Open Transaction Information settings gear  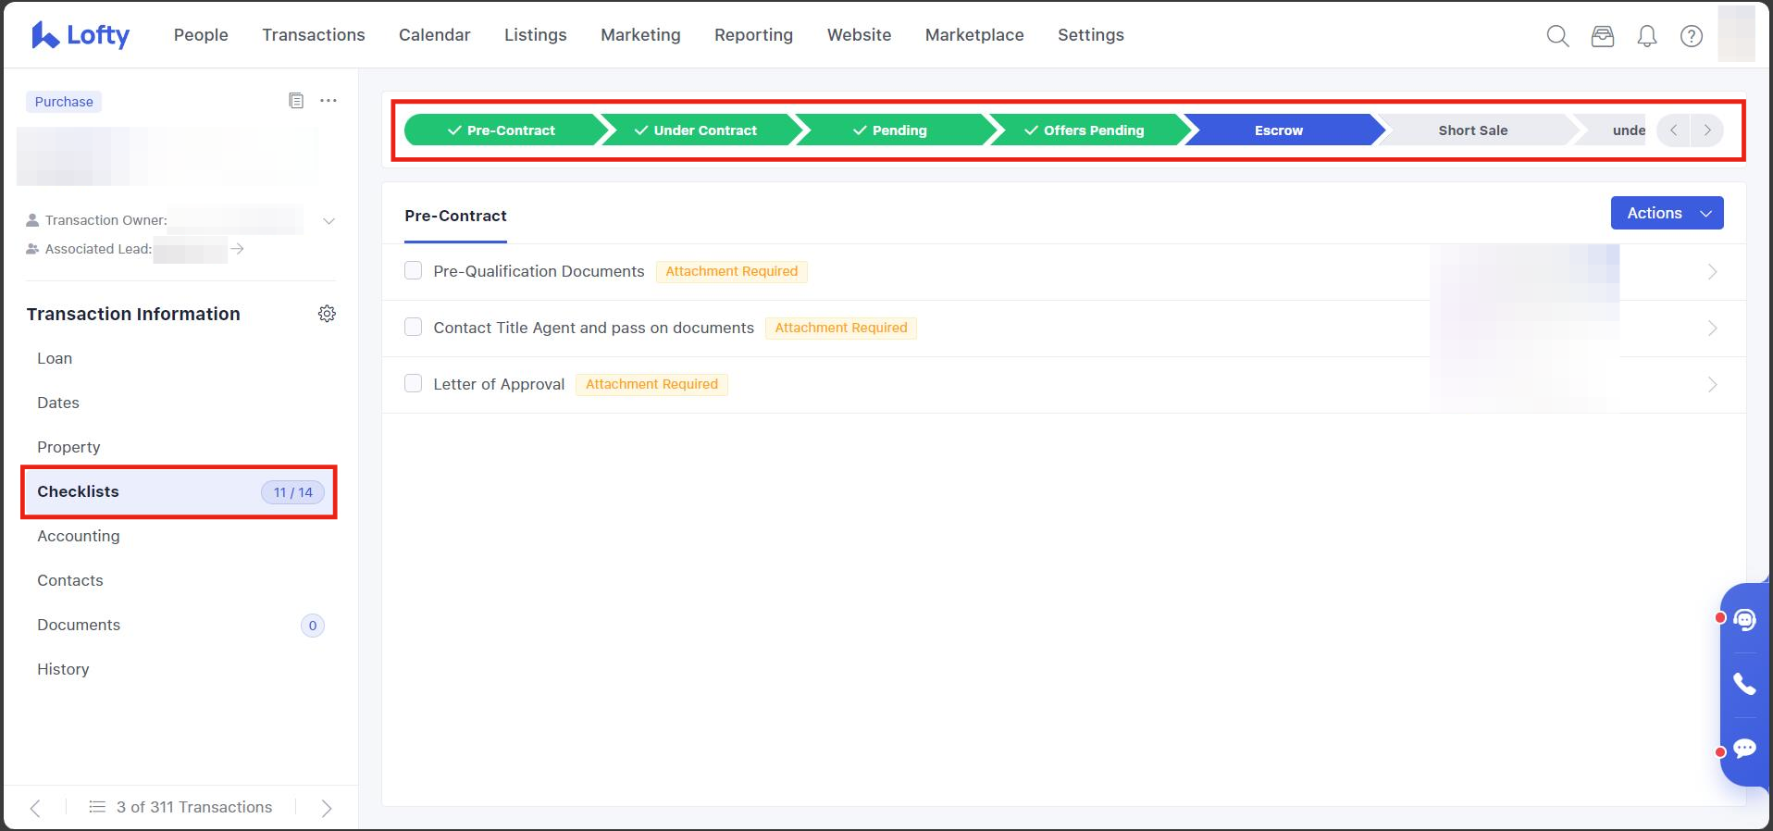coord(327,314)
